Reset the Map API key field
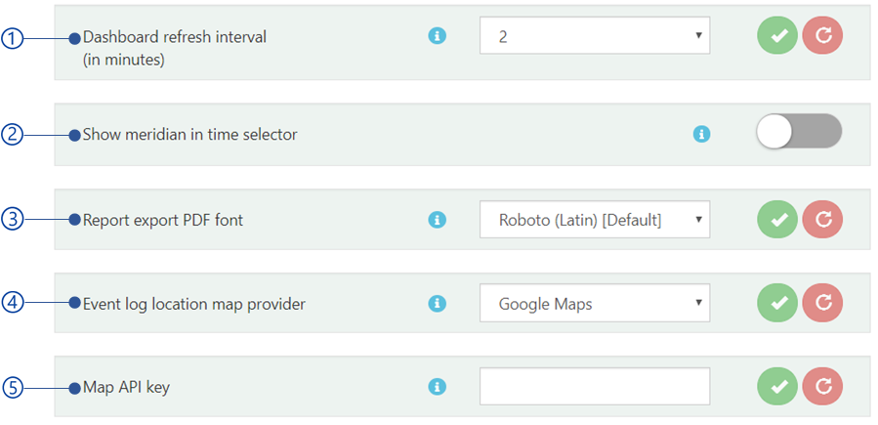 822,386
